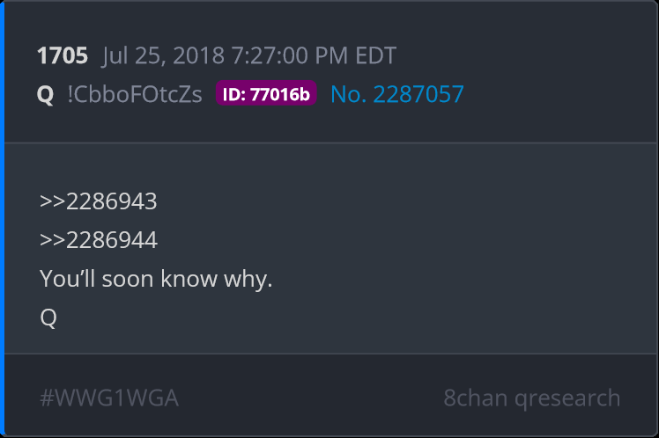
Task: Open the >>2286944 reply reference
Action: pos(99,240)
